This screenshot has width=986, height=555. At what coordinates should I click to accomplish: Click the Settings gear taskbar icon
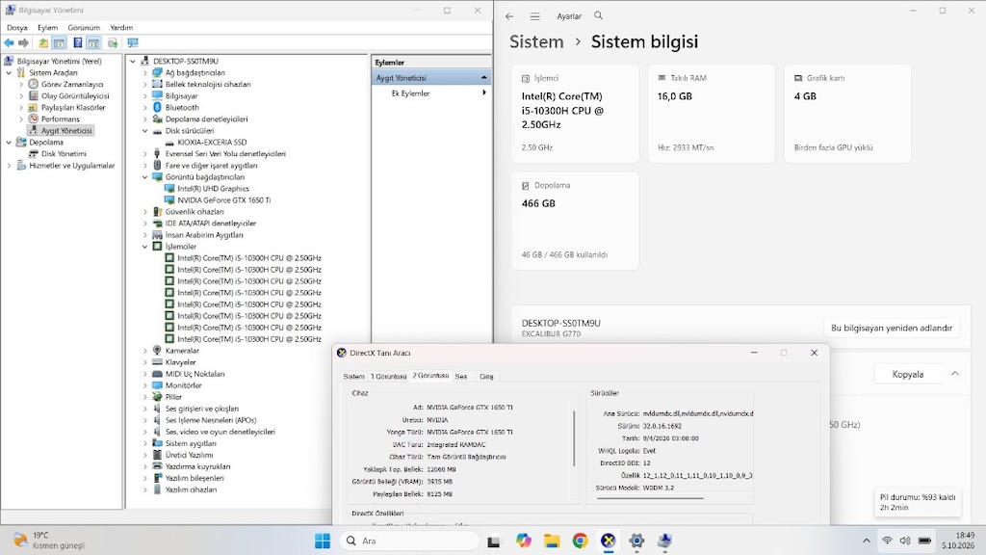pyautogui.click(x=636, y=541)
